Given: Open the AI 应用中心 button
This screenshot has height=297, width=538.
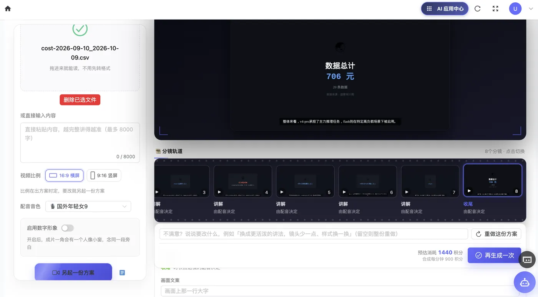Looking at the screenshot, I should (x=445, y=8).
